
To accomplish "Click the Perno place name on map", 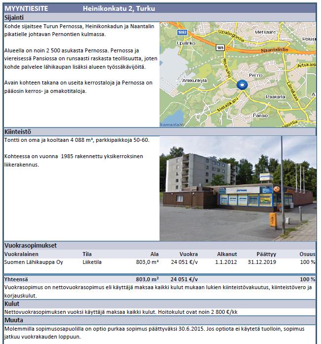I will pyautogui.click(x=256, y=75).
